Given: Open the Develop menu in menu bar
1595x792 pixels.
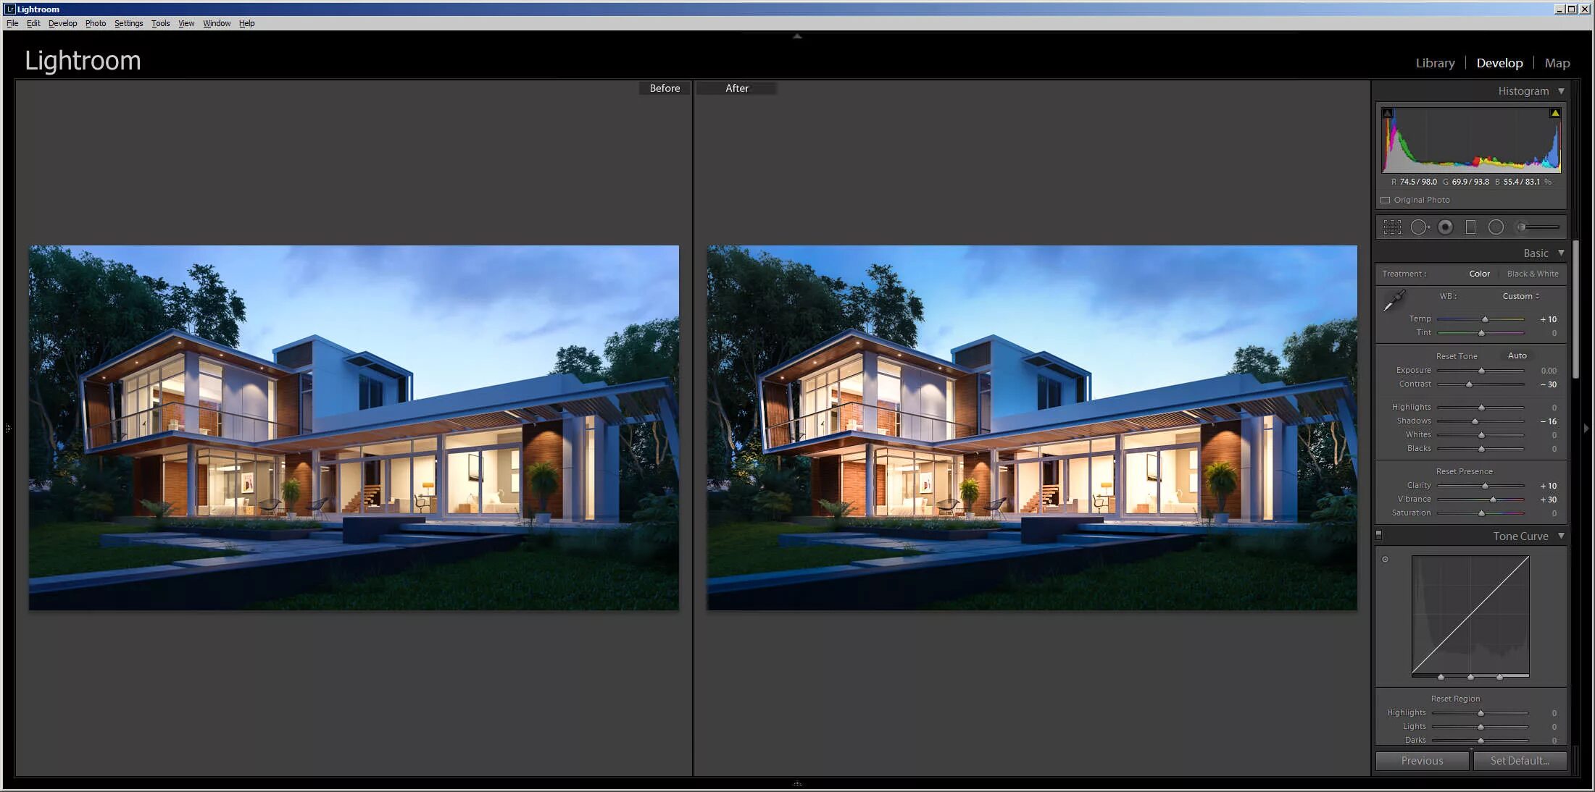Looking at the screenshot, I should pos(62,23).
